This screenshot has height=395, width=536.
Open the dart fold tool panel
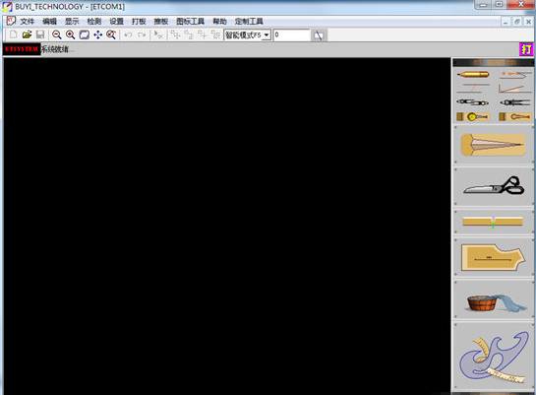pyautogui.click(x=493, y=145)
